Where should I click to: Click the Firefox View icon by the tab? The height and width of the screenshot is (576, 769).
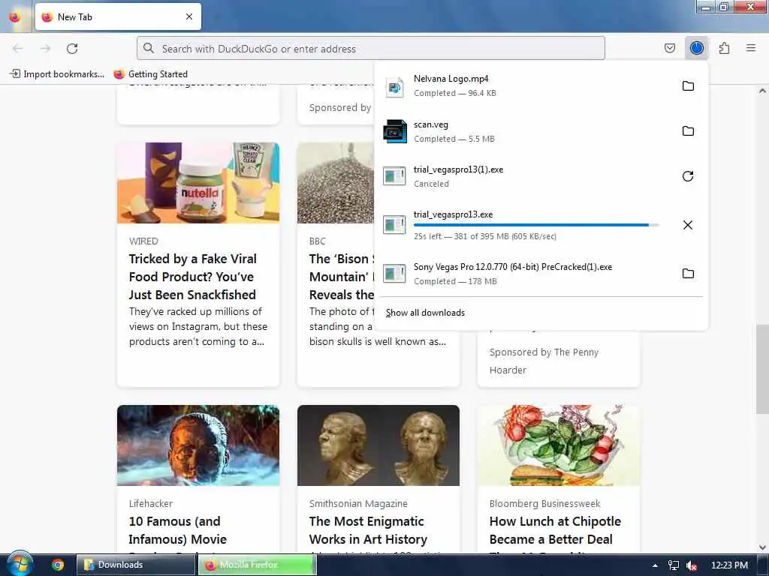point(15,16)
